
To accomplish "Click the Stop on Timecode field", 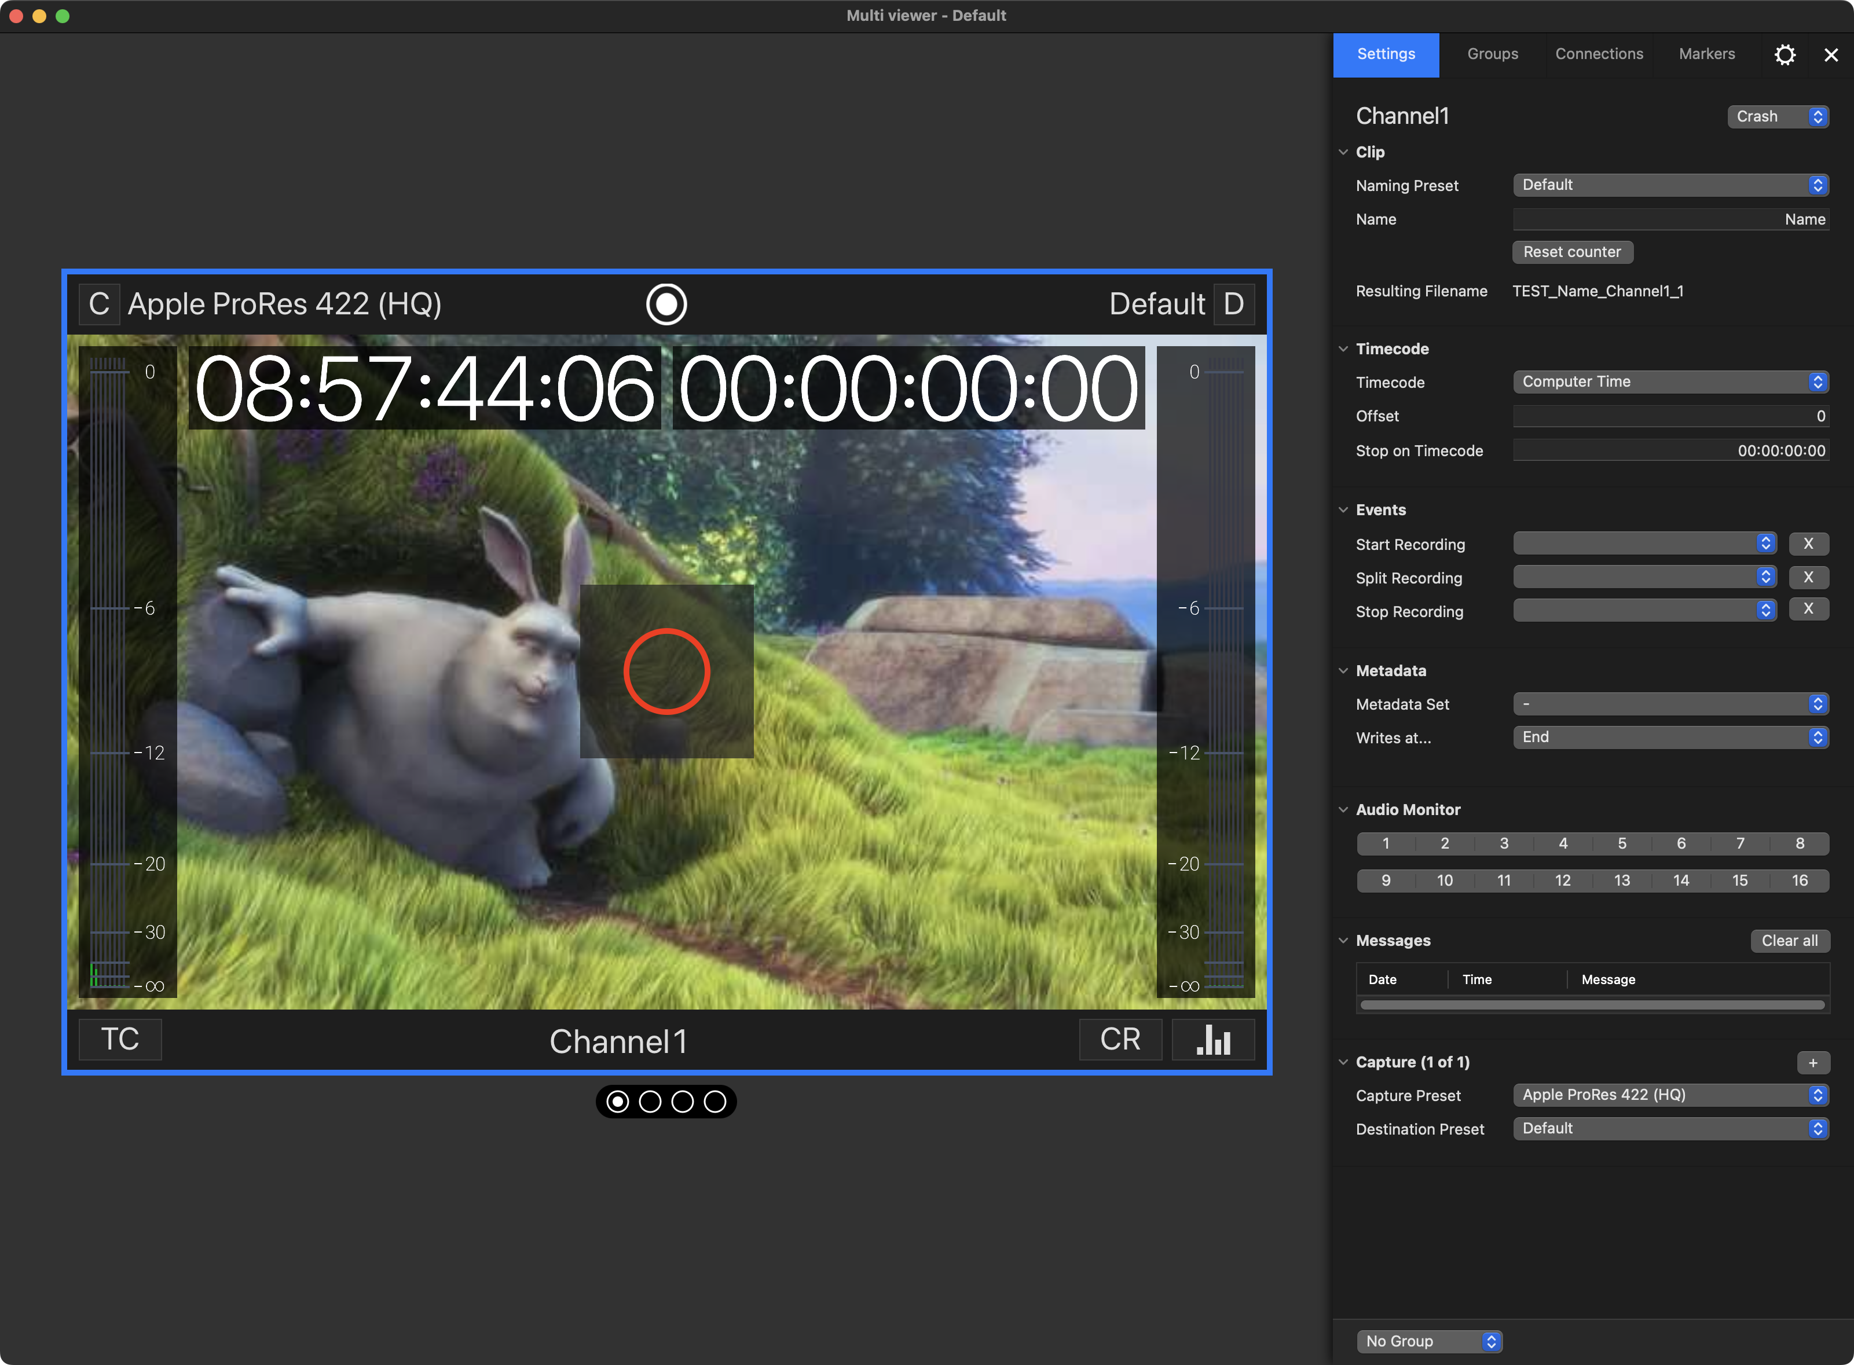I will pyautogui.click(x=1670, y=450).
